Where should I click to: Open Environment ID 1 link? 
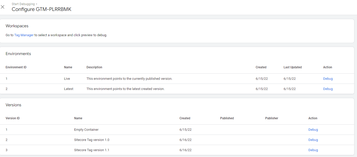coord(7,79)
